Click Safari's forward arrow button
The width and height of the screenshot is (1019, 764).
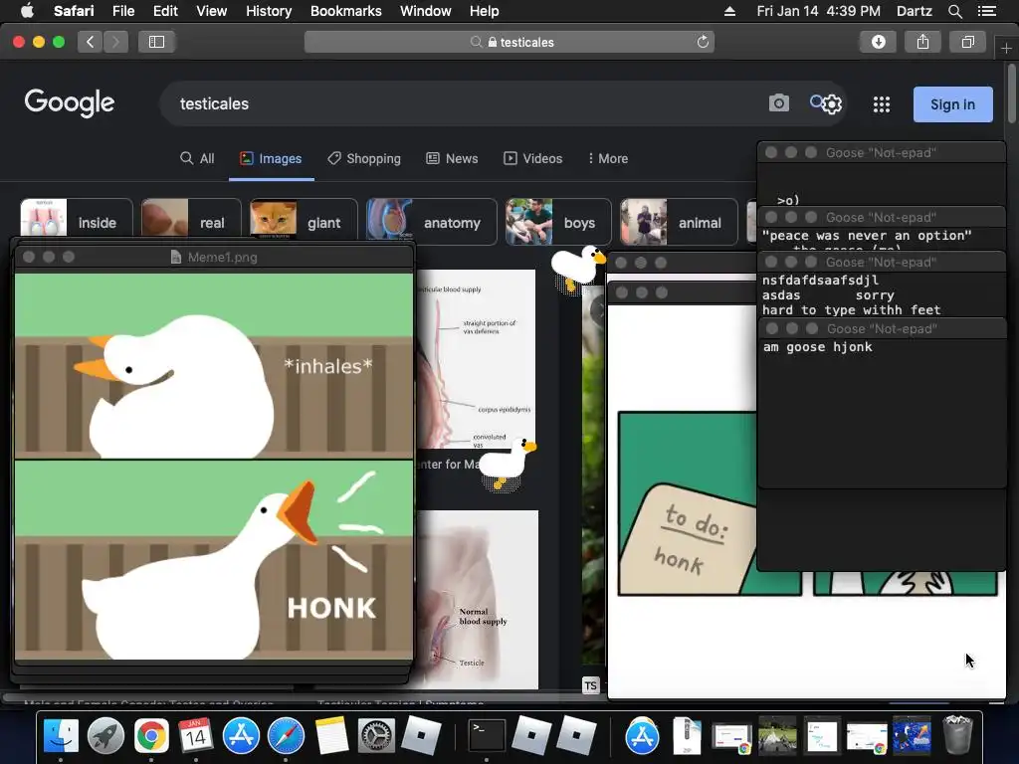[x=115, y=42]
